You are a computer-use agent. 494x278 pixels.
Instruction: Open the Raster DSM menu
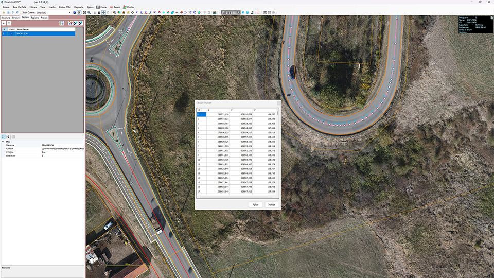point(65,7)
